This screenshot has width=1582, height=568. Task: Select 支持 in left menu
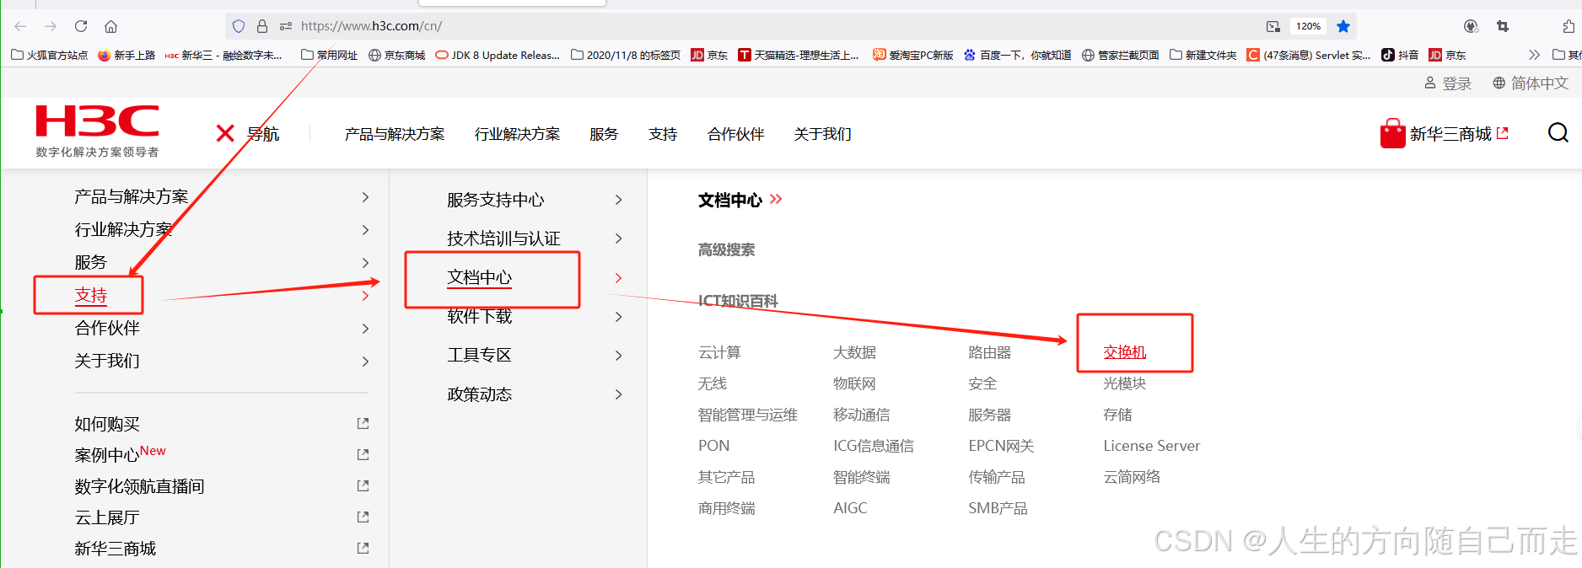(x=91, y=296)
